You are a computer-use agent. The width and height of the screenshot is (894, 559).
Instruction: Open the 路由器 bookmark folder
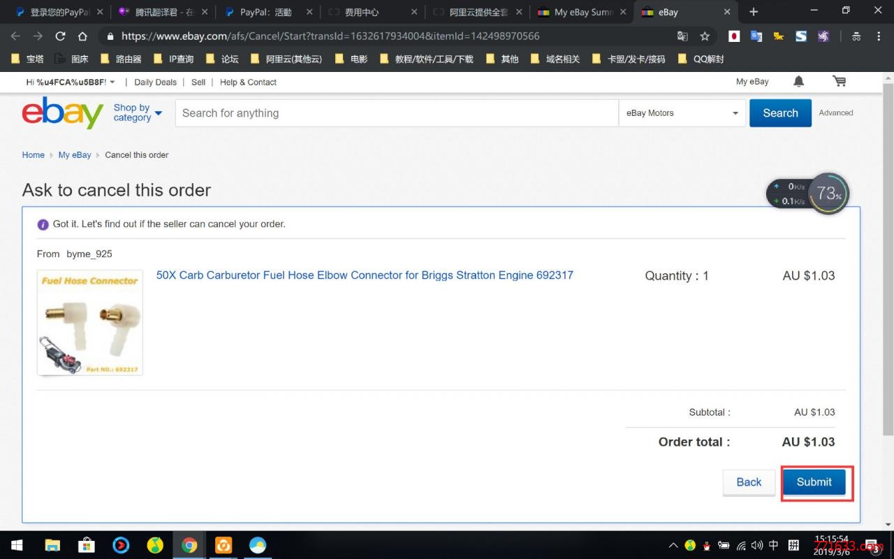tap(121, 59)
